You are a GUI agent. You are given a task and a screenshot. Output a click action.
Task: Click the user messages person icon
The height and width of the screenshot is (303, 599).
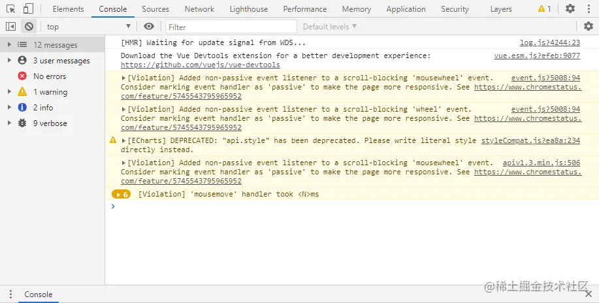(22, 60)
